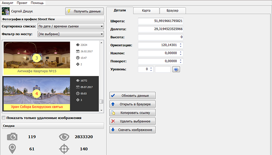The width and height of the screenshot is (272, 155).
Task: Click the clock icon next to 15:47
Action: pos(77,58)
